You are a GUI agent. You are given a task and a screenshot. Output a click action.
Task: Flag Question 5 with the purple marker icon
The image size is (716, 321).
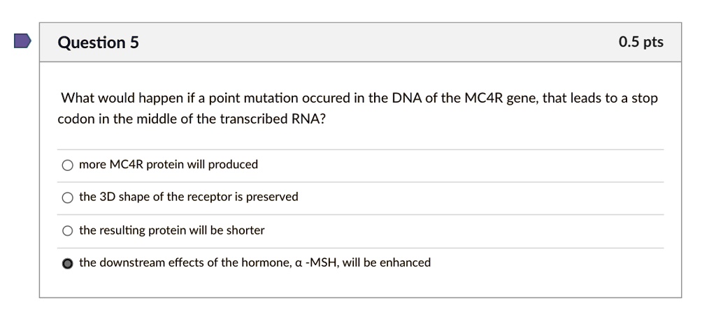click(22, 40)
